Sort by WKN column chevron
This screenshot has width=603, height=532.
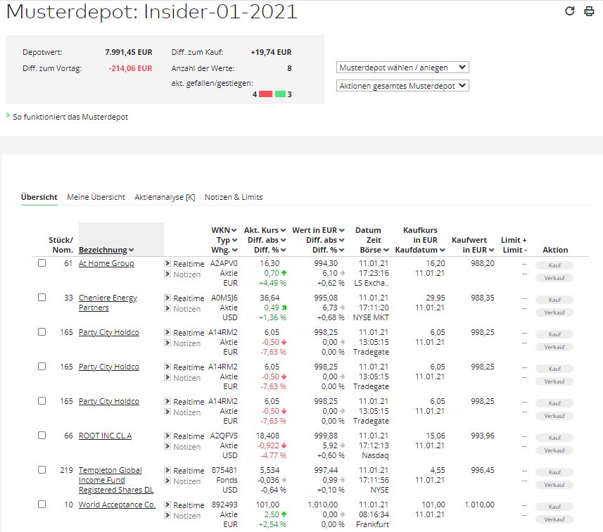[234, 230]
